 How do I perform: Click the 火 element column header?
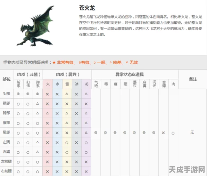48,84
